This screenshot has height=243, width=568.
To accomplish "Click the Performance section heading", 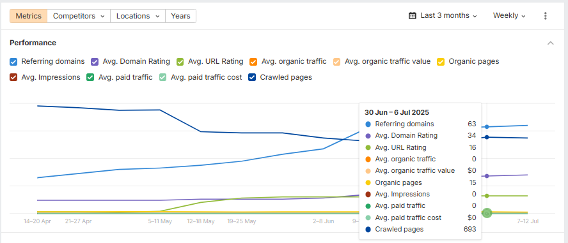I will point(33,43).
